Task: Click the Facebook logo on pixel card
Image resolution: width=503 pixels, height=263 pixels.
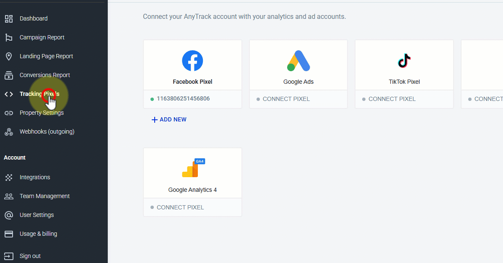Action: (192, 61)
